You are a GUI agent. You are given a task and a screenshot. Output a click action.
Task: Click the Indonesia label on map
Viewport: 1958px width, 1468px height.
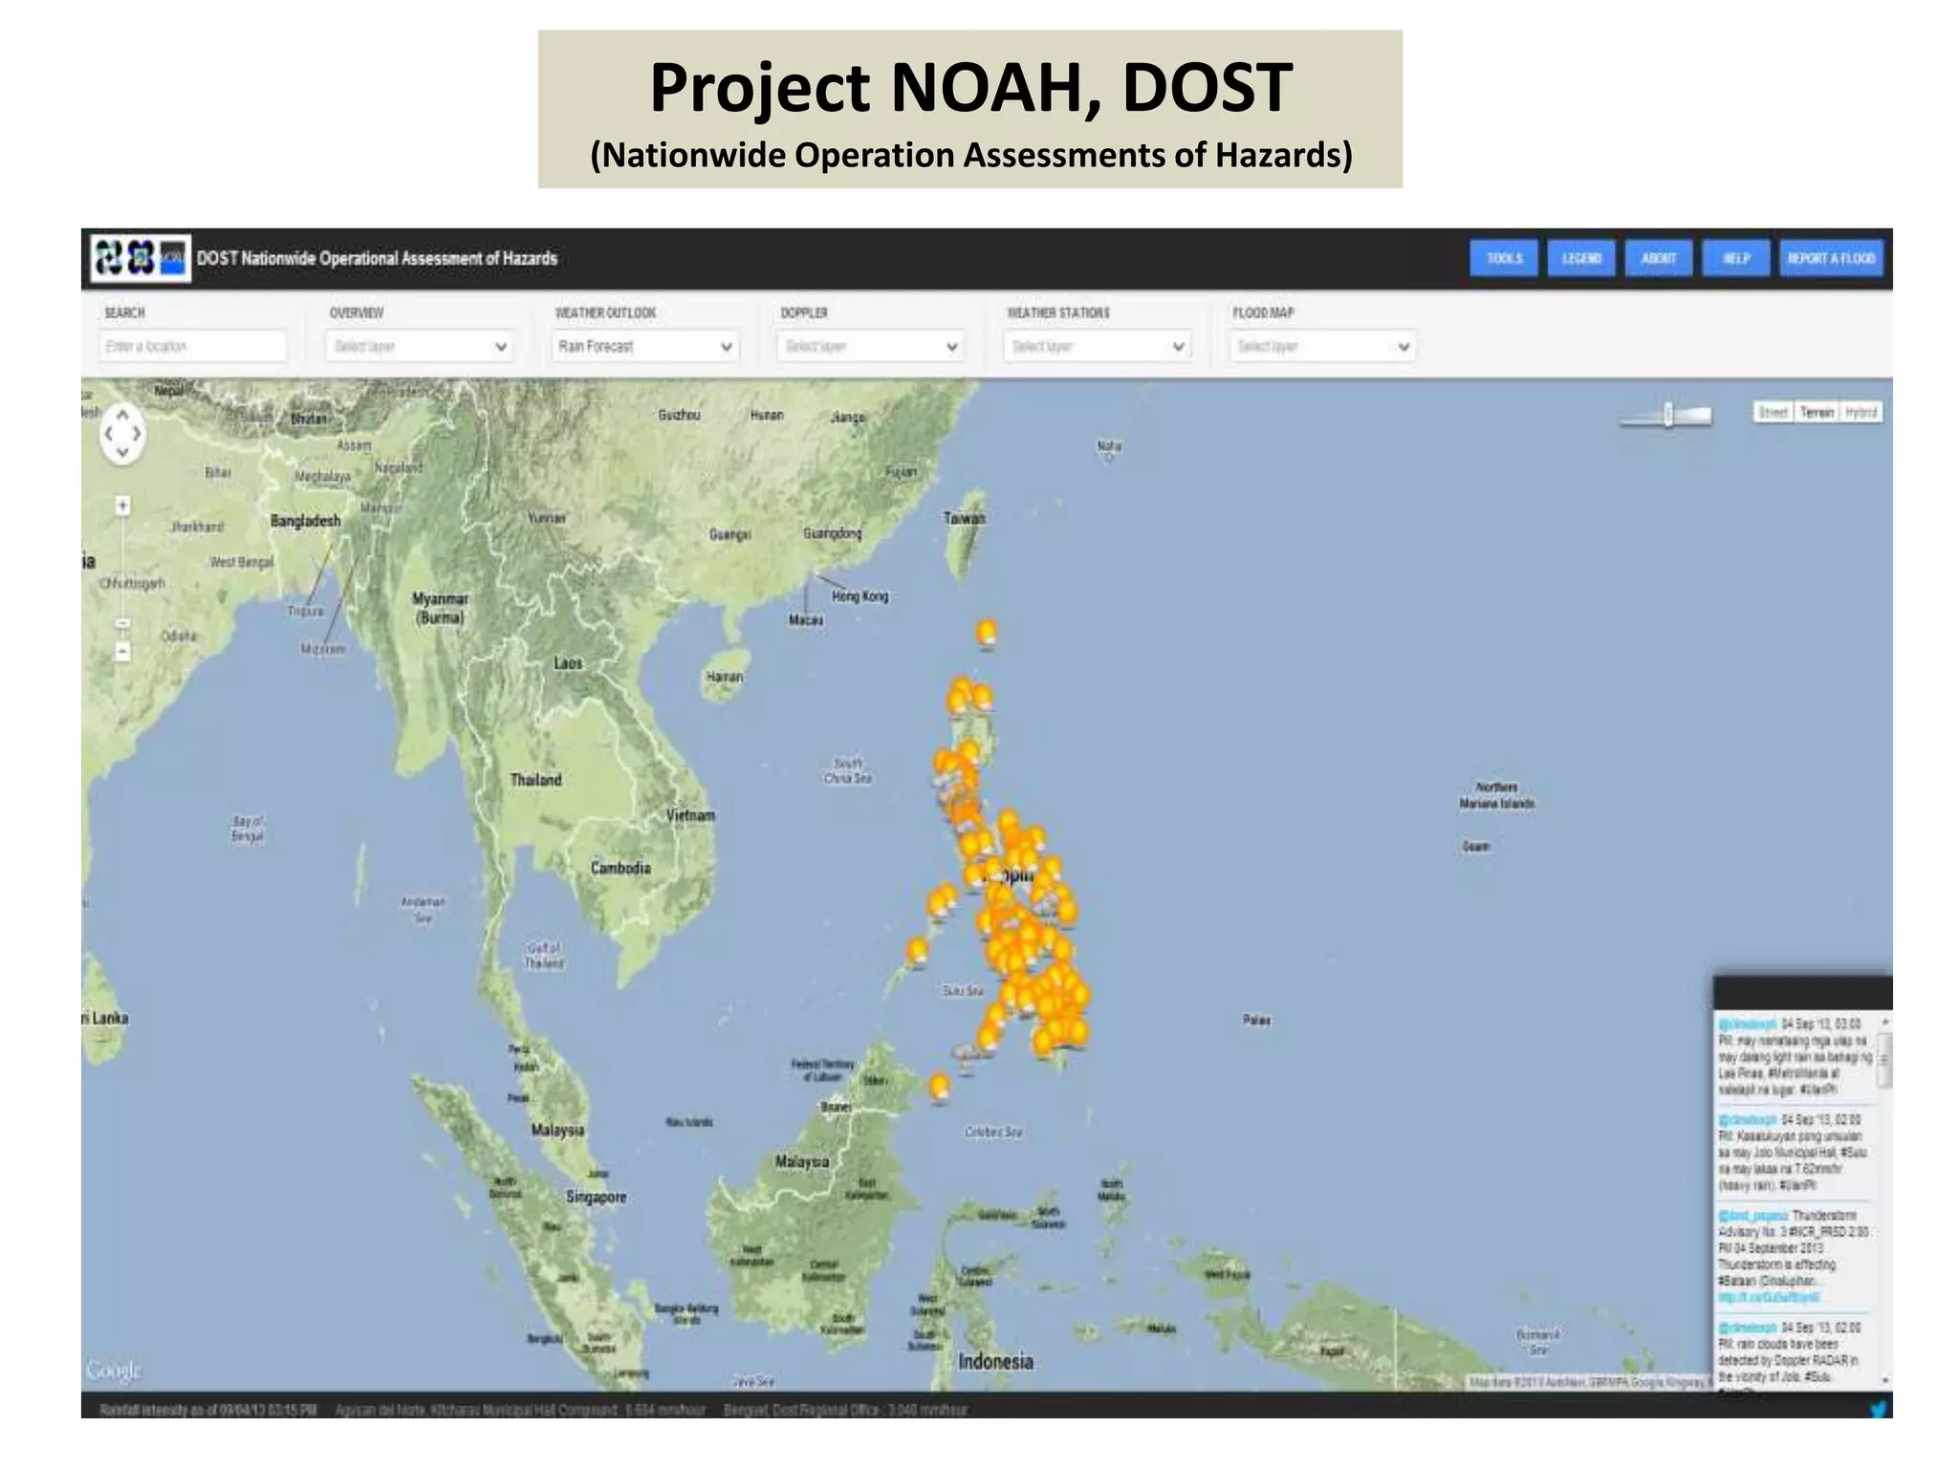(x=995, y=1361)
